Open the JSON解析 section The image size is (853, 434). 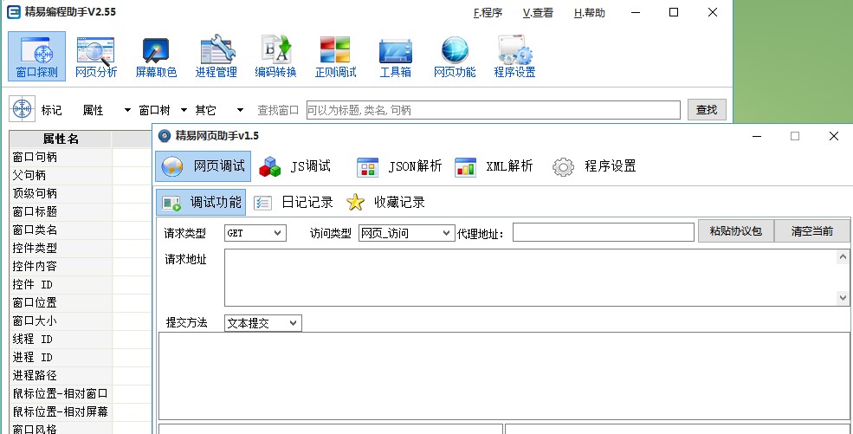pyautogui.click(x=398, y=166)
